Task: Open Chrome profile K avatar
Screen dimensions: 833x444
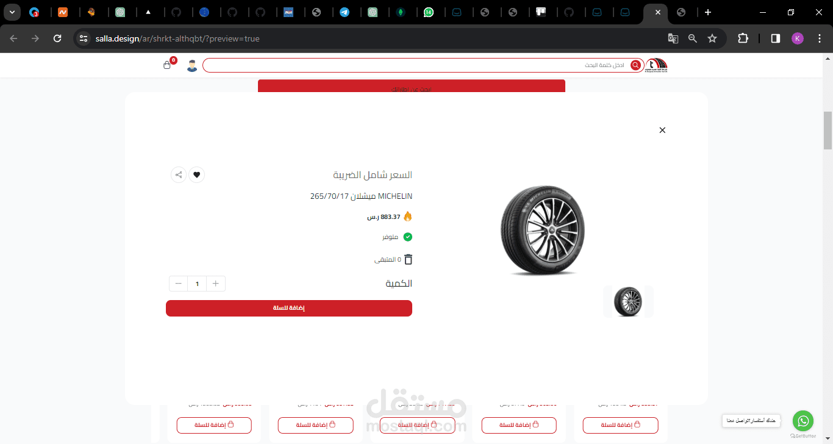Action: (x=798, y=38)
